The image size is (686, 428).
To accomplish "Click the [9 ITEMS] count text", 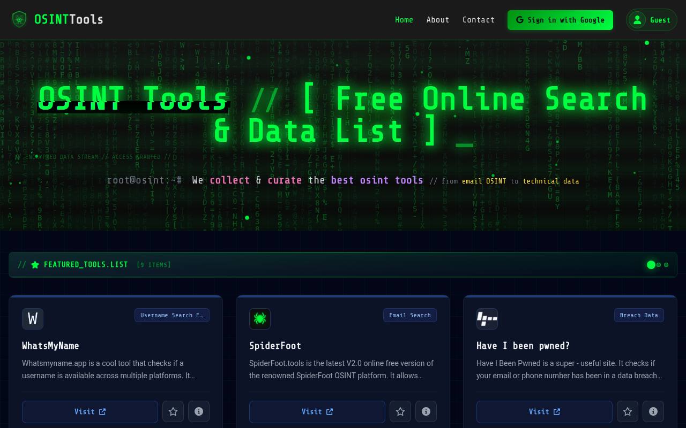I will click(154, 265).
